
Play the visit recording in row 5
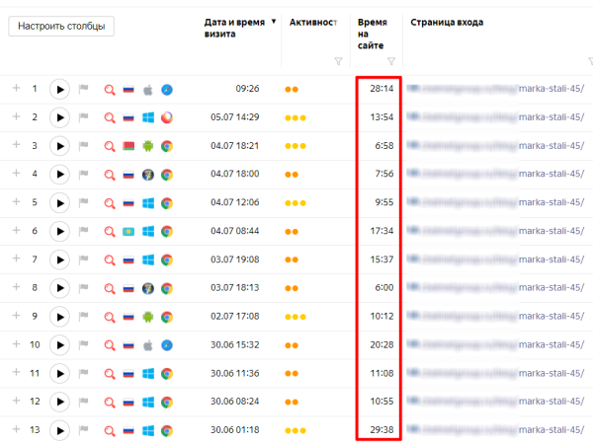pyautogui.click(x=59, y=203)
